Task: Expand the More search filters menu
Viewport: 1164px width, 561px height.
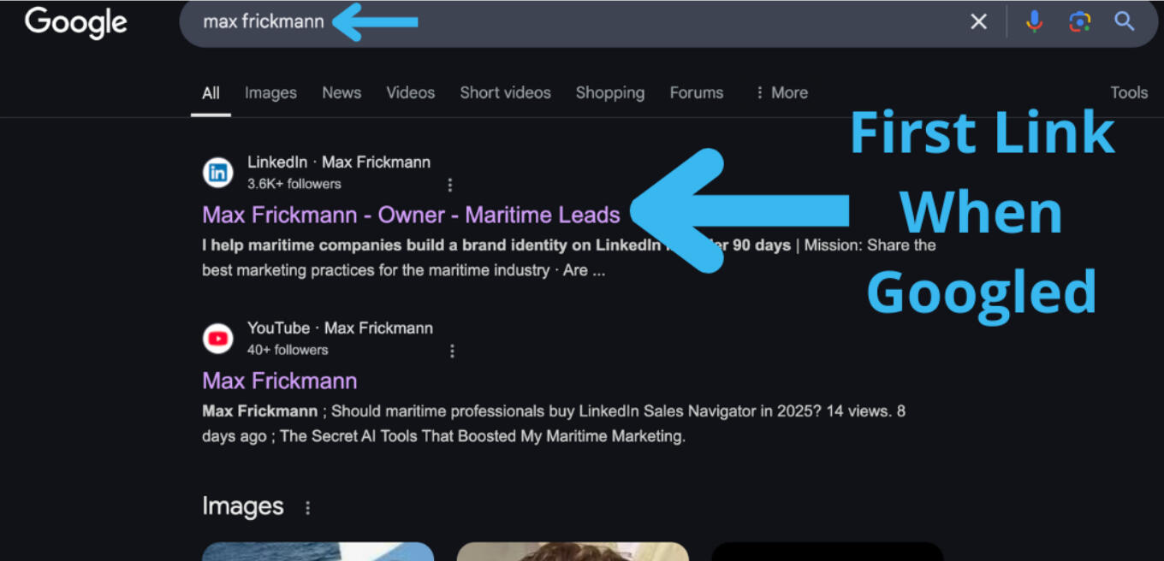Action: click(x=781, y=92)
